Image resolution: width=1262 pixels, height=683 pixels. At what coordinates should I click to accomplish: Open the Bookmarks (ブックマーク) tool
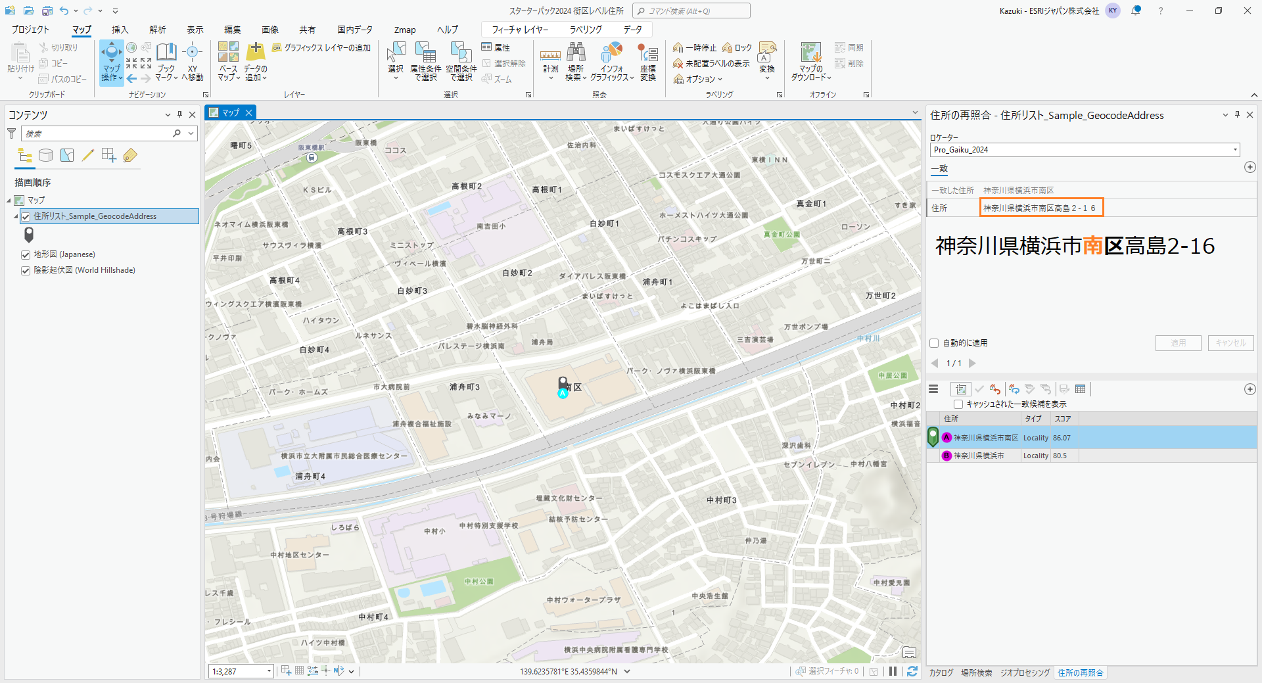click(x=166, y=62)
